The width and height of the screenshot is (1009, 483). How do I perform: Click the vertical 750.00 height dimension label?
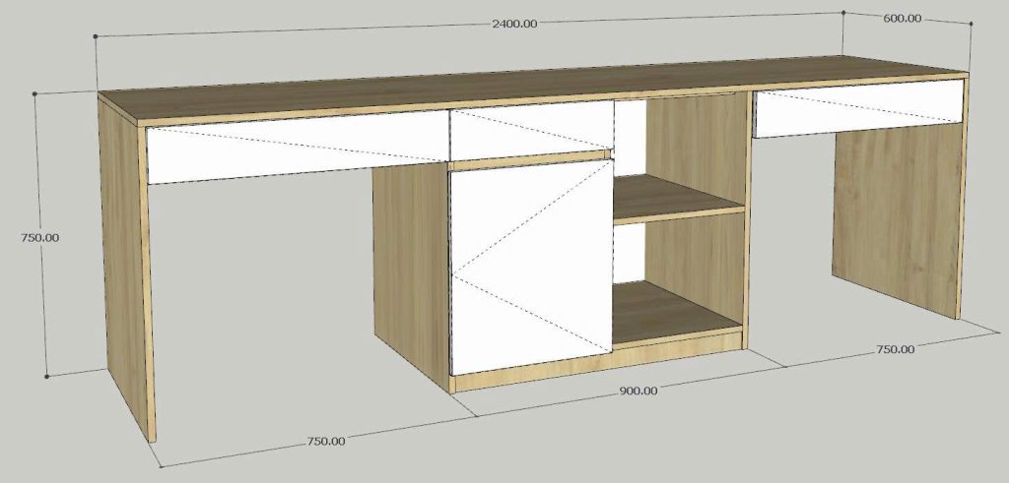click(x=38, y=237)
